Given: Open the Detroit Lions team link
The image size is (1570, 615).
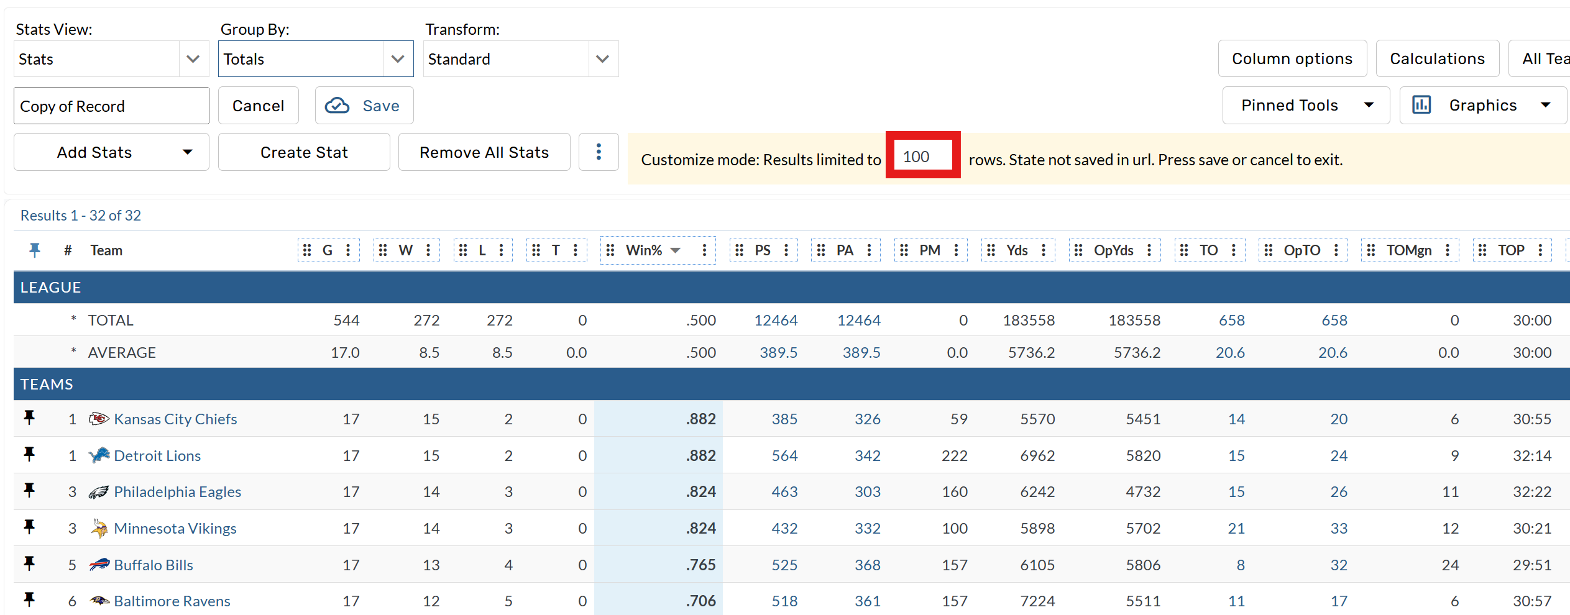Looking at the screenshot, I should point(157,456).
